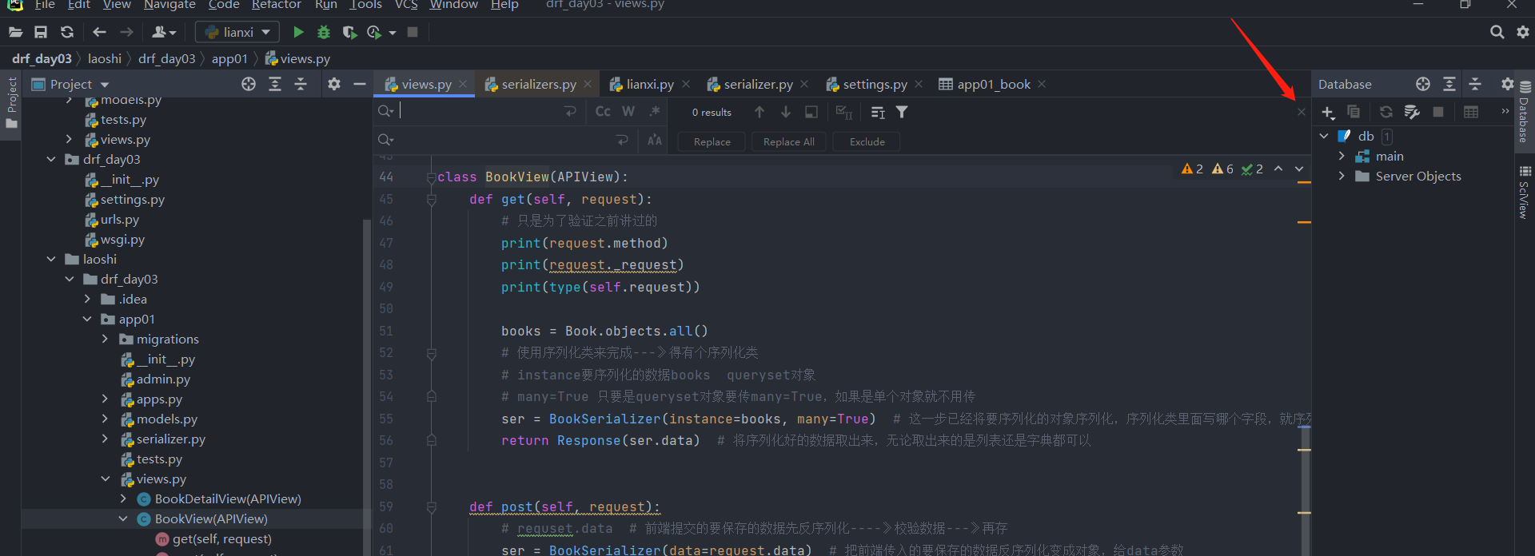Expand Server Objects in Database panel

(1342, 176)
